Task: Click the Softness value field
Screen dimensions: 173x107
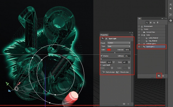Action: [x=127, y=56]
